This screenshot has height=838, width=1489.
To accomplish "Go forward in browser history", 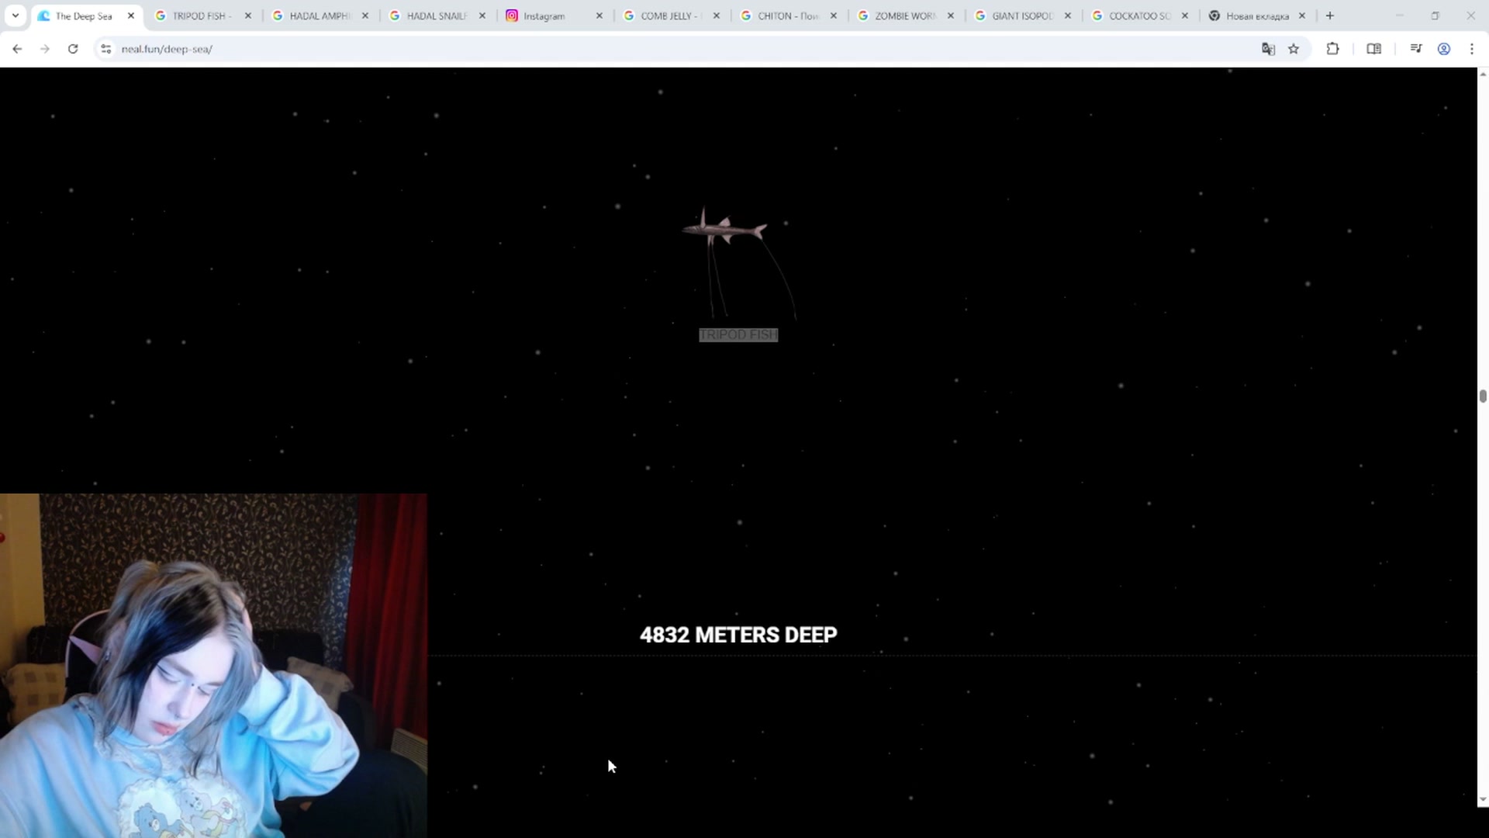I will tap(45, 49).
